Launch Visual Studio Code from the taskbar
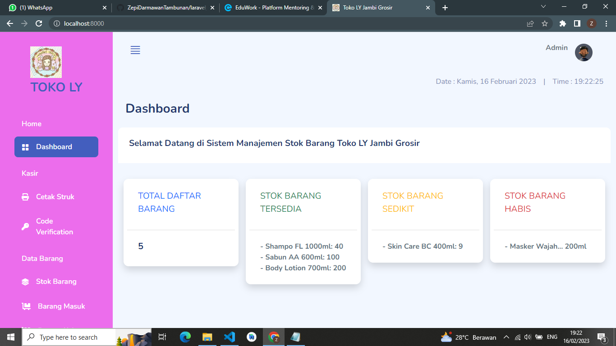Screen dimensions: 616x346 (230, 337)
